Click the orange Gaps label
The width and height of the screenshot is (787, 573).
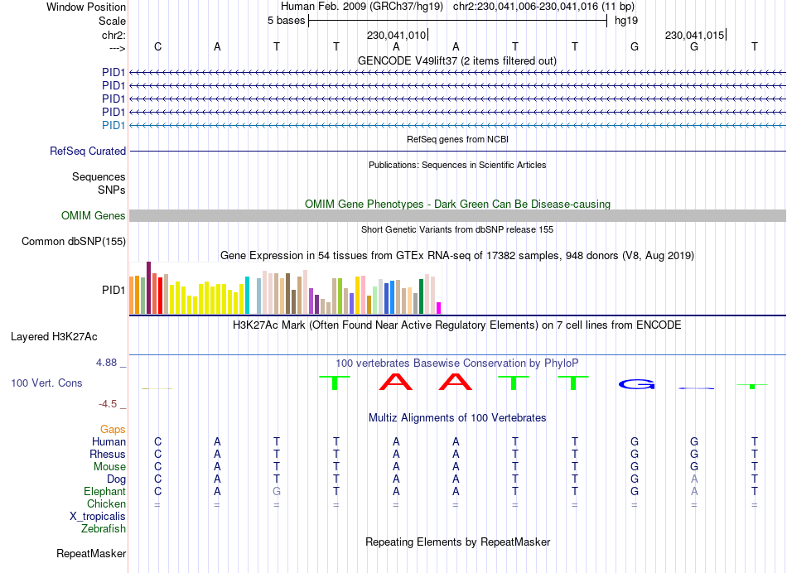click(113, 430)
